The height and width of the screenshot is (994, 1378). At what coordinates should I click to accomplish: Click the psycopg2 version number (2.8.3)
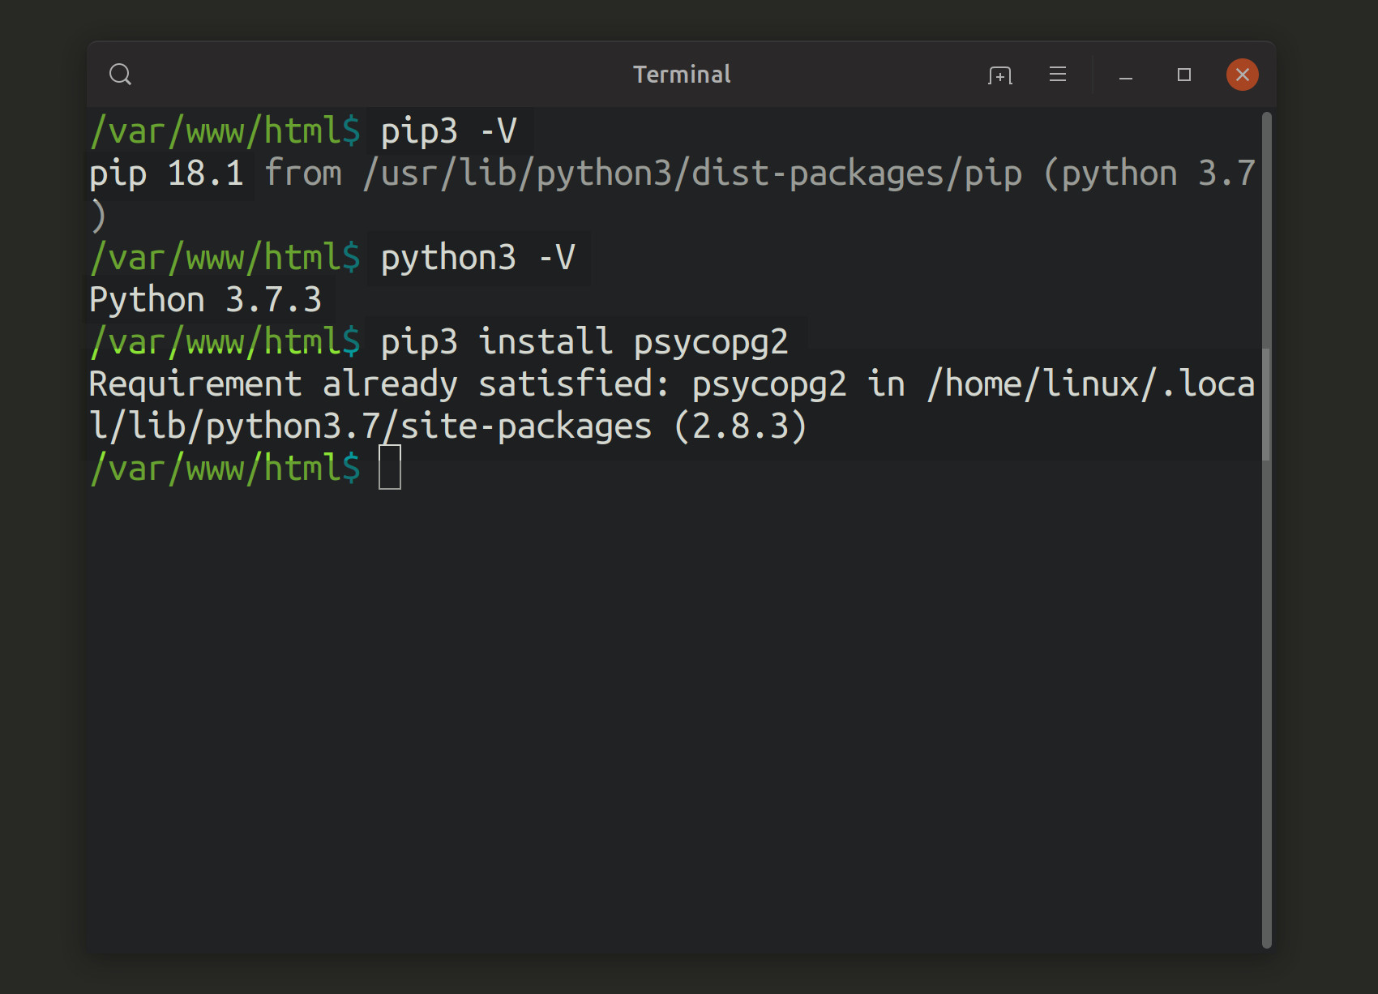[741, 426]
